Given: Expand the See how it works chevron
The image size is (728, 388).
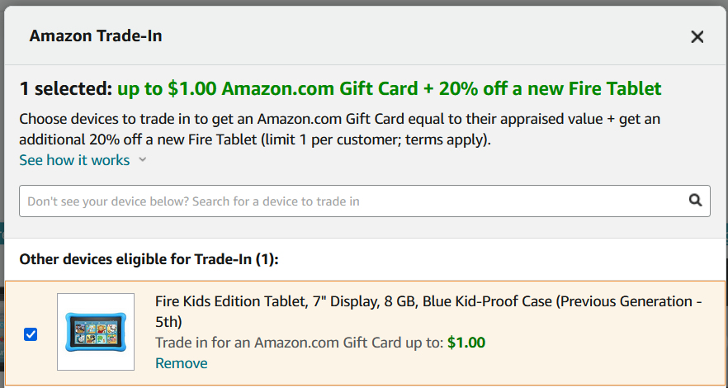Looking at the screenshot, I should (x=143, y=160).
